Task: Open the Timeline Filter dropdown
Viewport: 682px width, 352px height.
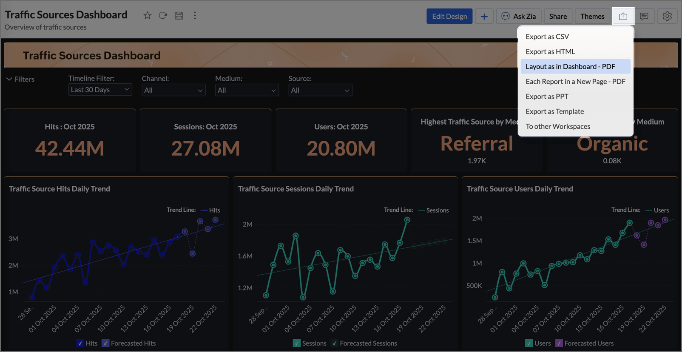Action: [x=100, y=90]
